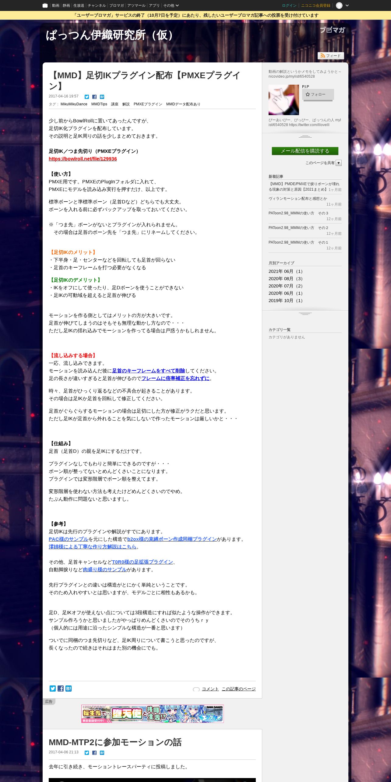Expand the account dropdown chevron beside avatar
The height and width of the screenshot is (782, 391).
pyautogui.click(x=347, y=5)
